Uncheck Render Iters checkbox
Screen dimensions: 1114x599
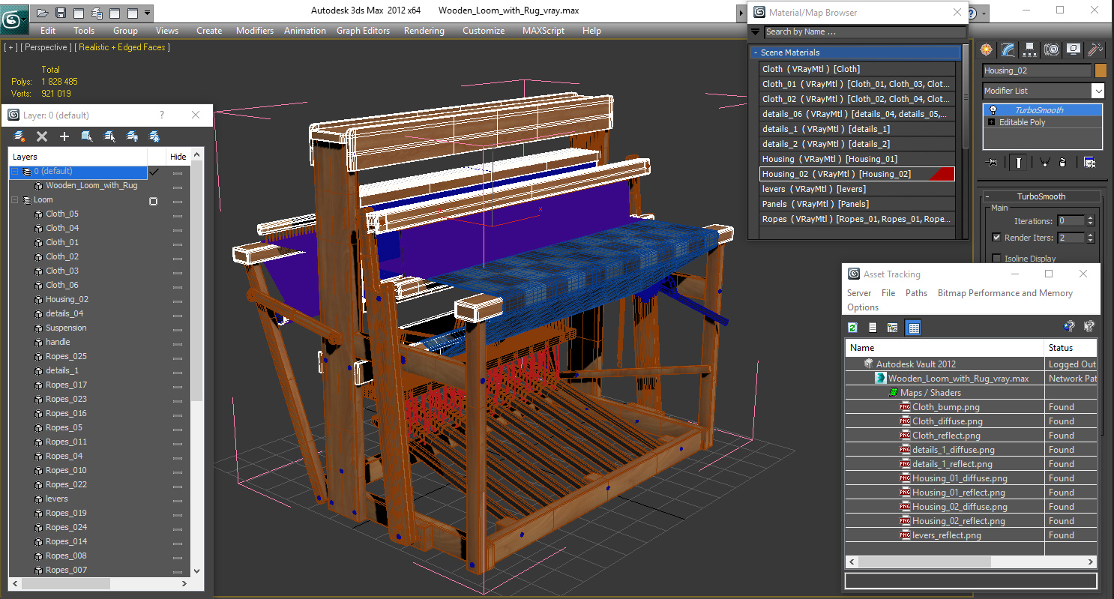click(x=996, y=238)
